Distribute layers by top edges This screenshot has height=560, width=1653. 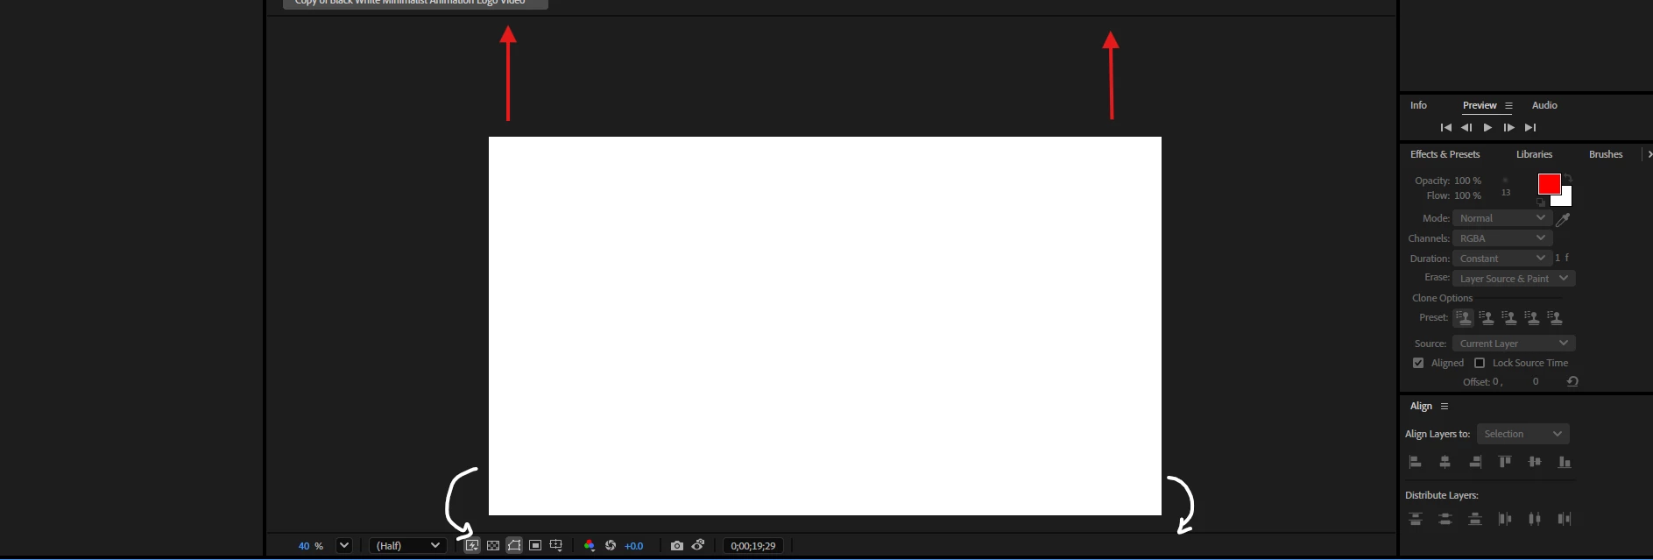click(x=1416, y=519)
